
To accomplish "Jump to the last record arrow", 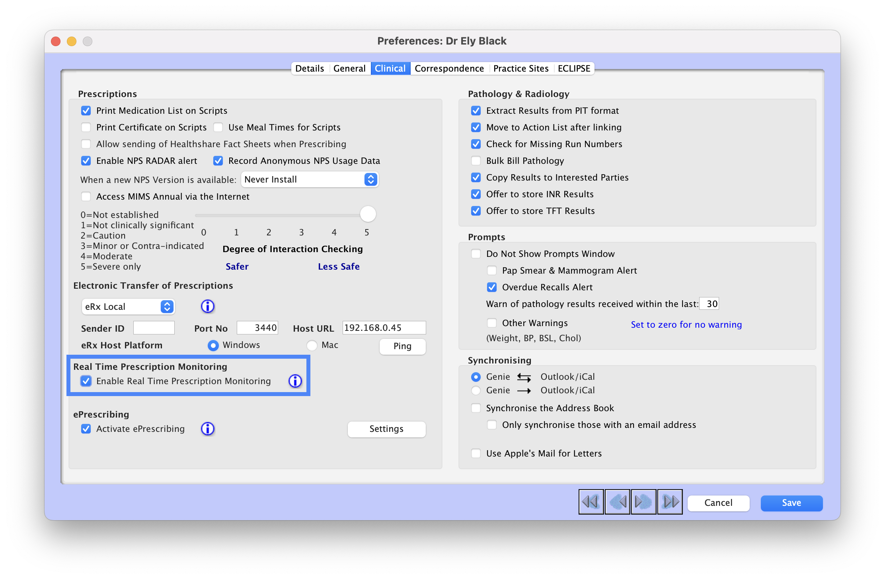I will click(x=670, y=501).
